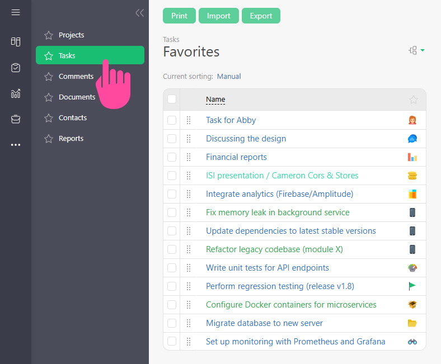Collapse the sidebar with double chevron

[139, 13]
